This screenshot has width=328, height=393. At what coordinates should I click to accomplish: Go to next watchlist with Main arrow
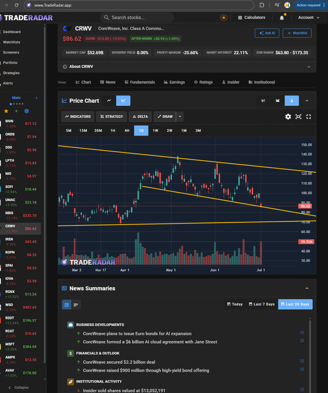tap(36, 98)
